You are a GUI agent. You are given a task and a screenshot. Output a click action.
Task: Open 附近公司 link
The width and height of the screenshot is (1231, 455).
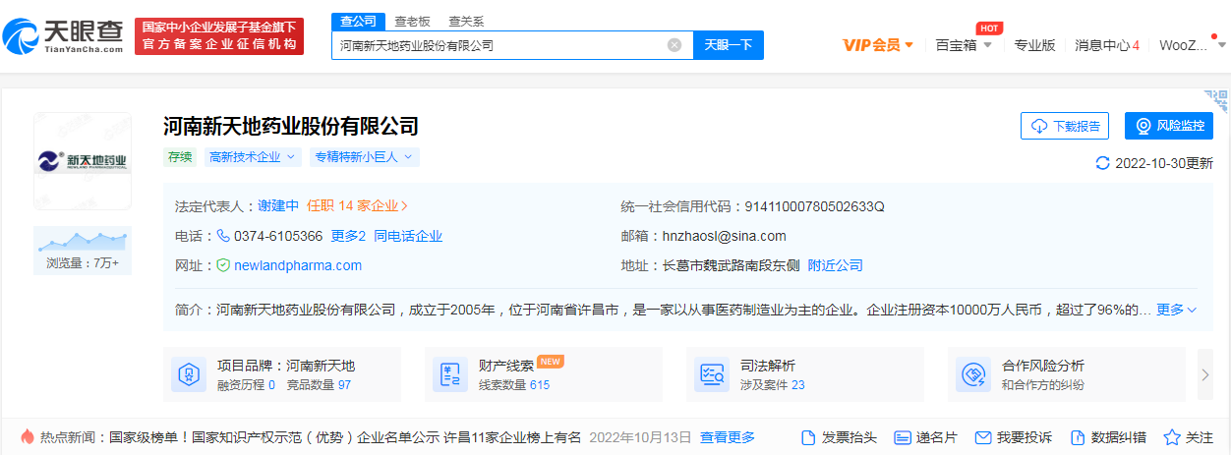tap(836, 265)
